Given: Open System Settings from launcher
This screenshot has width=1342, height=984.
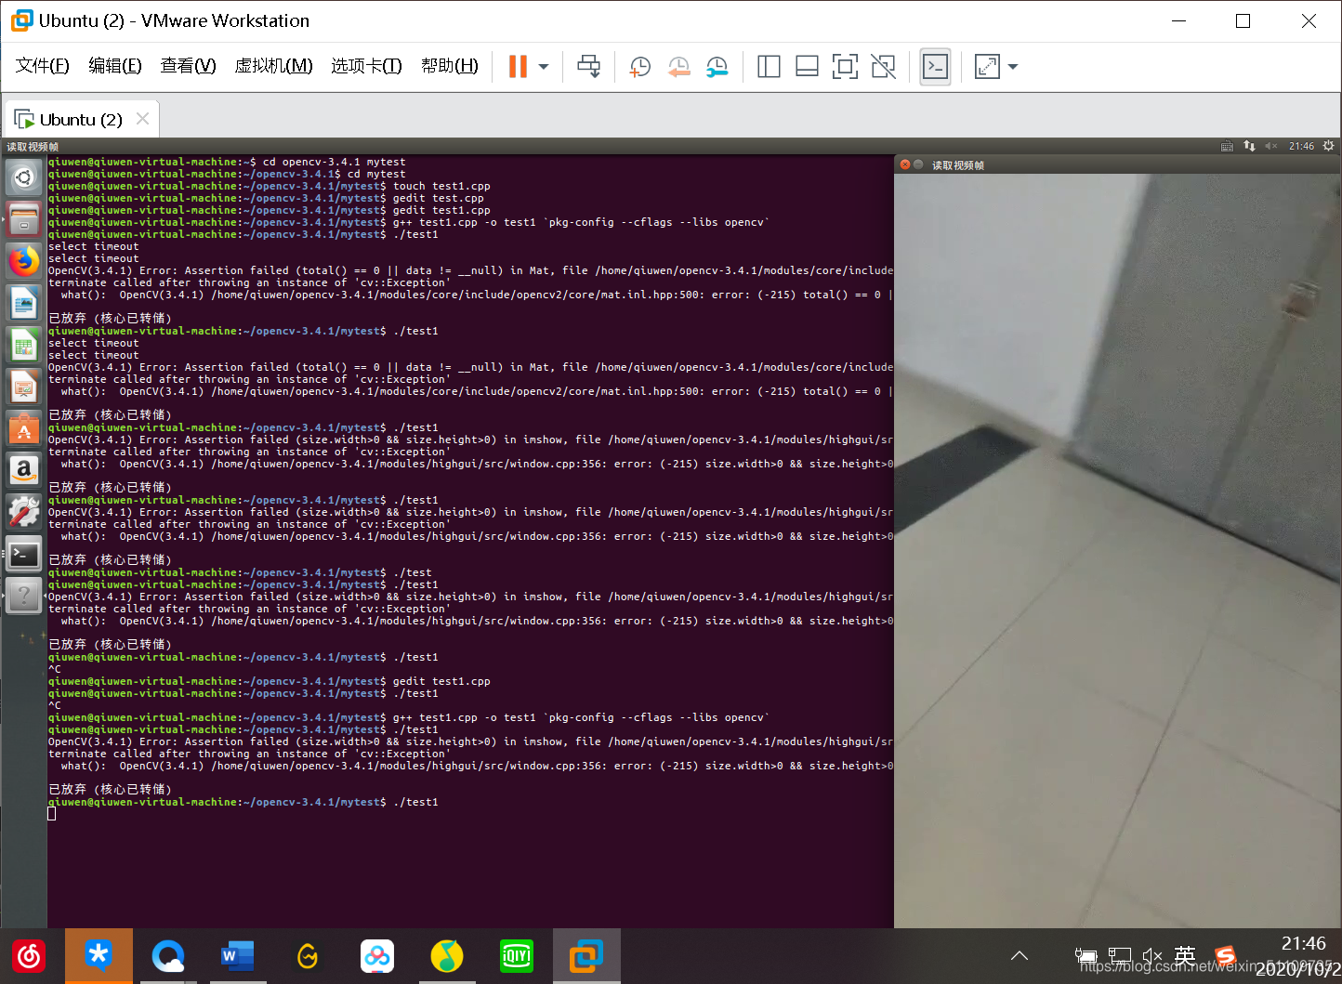Looking at the screenshot, I should 24,512.
